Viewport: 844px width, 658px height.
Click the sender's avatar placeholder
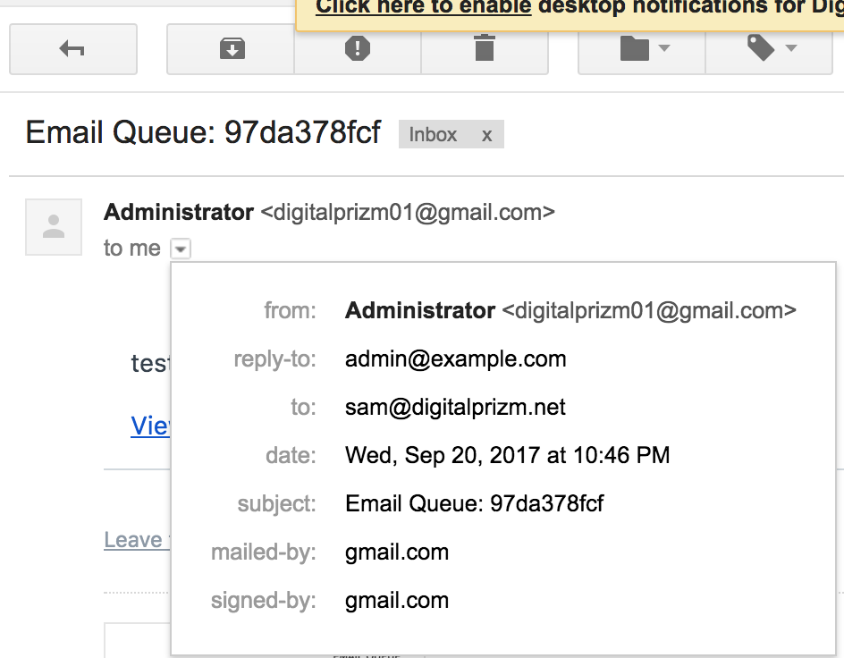[54, 227]
